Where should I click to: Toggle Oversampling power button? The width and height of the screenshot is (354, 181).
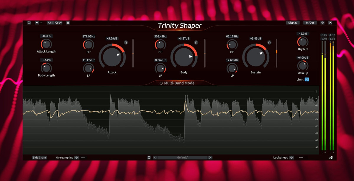click(x=76, y=157)
